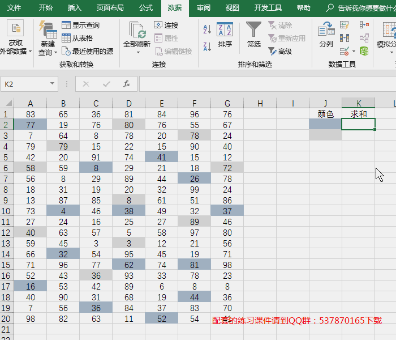Viewport: 396px width, 340px height.
Task: Select row 20 header
Action: point(6,318)
